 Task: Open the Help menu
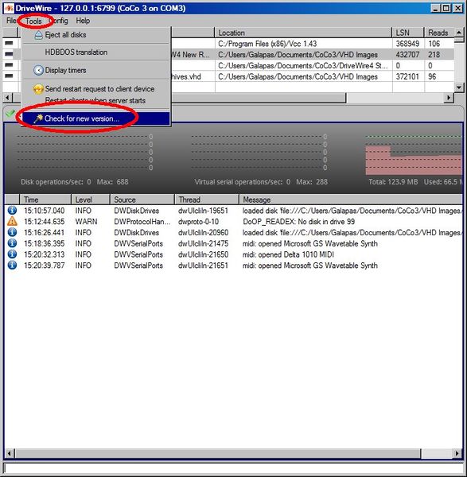click(83, 21)
